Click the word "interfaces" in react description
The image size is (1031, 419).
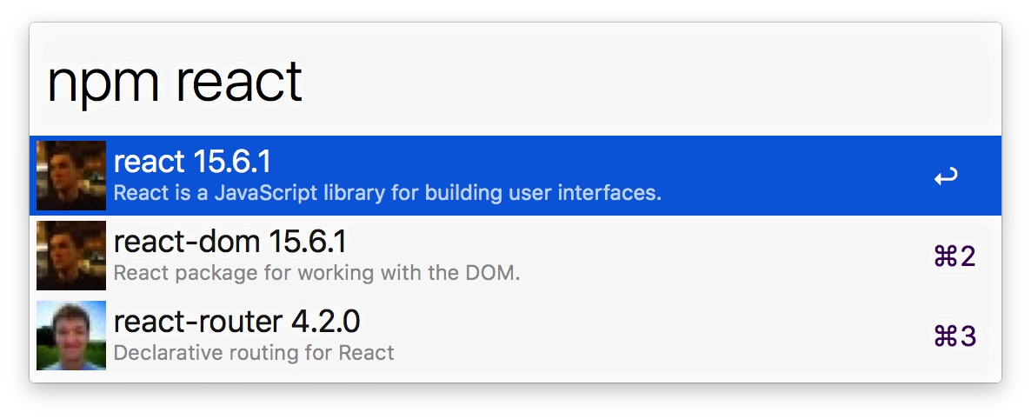click(x=615, y=192)
